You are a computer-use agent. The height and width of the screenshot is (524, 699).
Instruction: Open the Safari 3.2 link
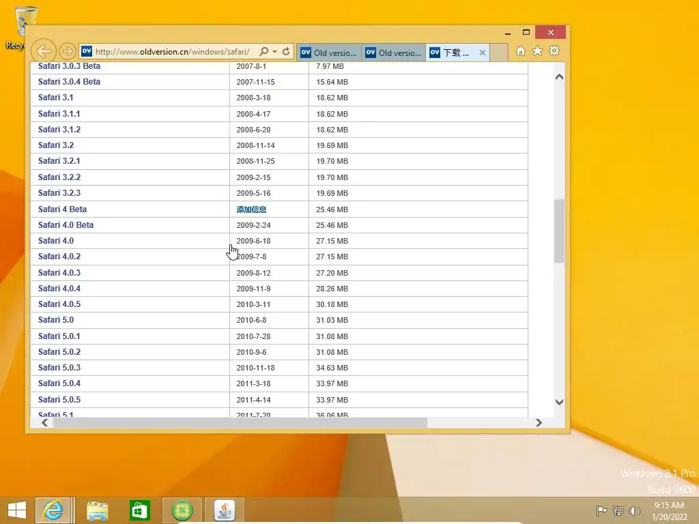pos(56,145)
